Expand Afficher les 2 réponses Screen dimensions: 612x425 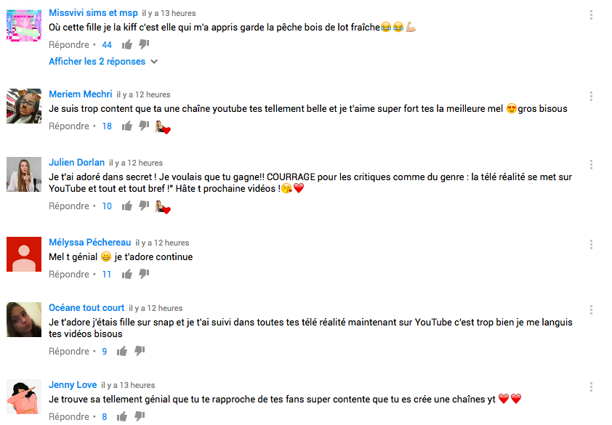(x=103, y=62)
